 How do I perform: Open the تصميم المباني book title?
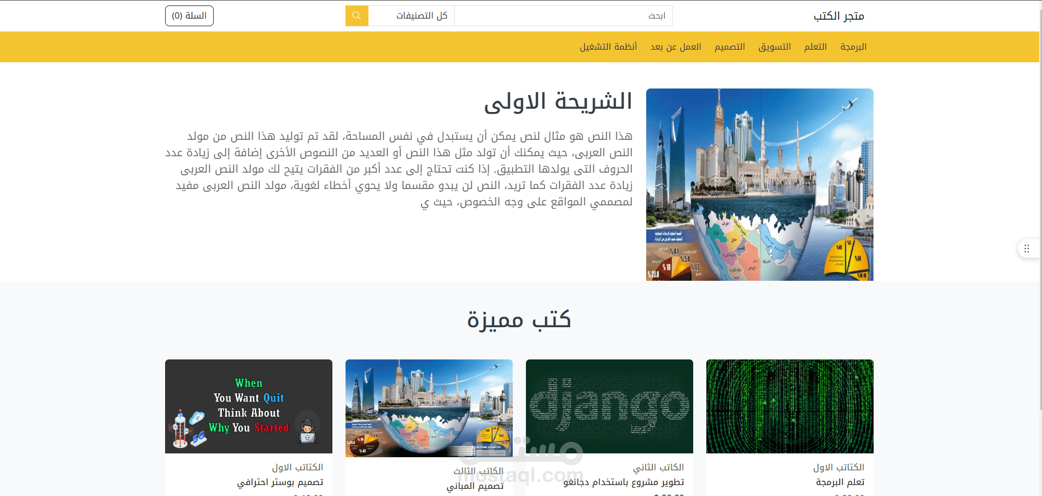475,486
